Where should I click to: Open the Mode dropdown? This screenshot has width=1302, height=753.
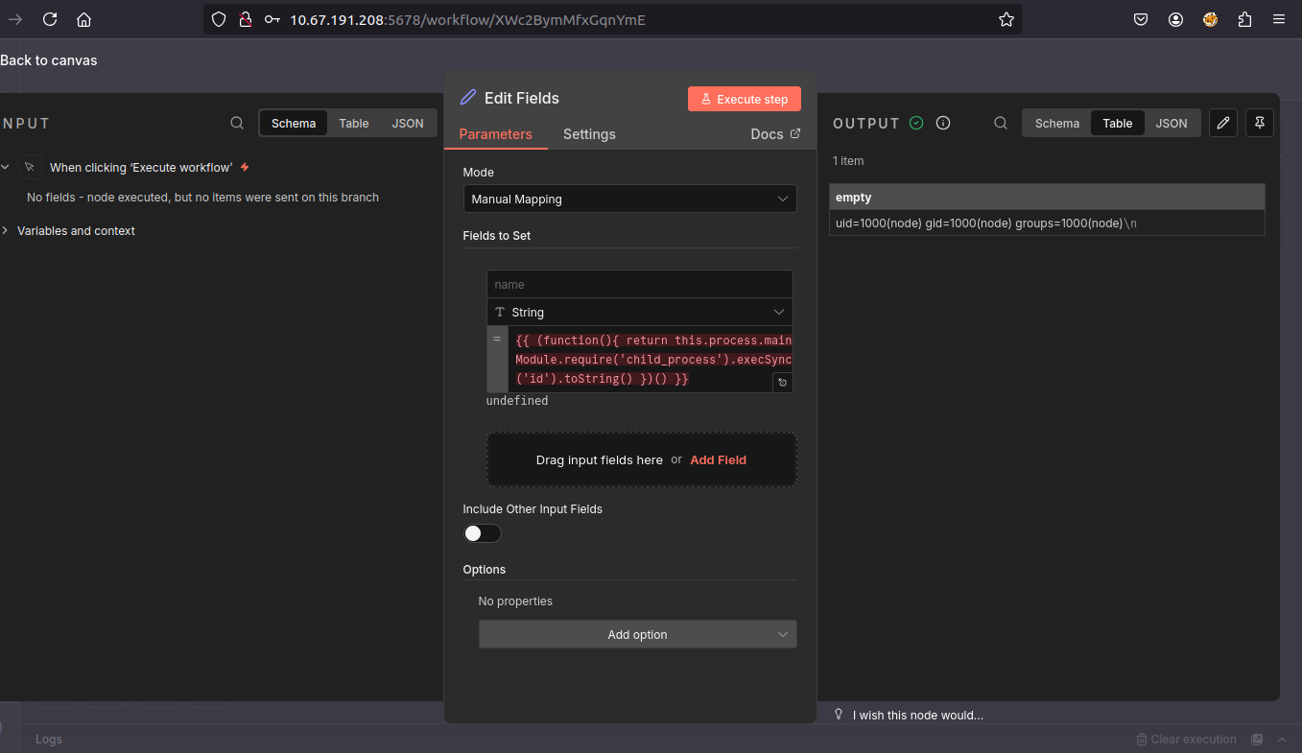[x=629, y=199]
